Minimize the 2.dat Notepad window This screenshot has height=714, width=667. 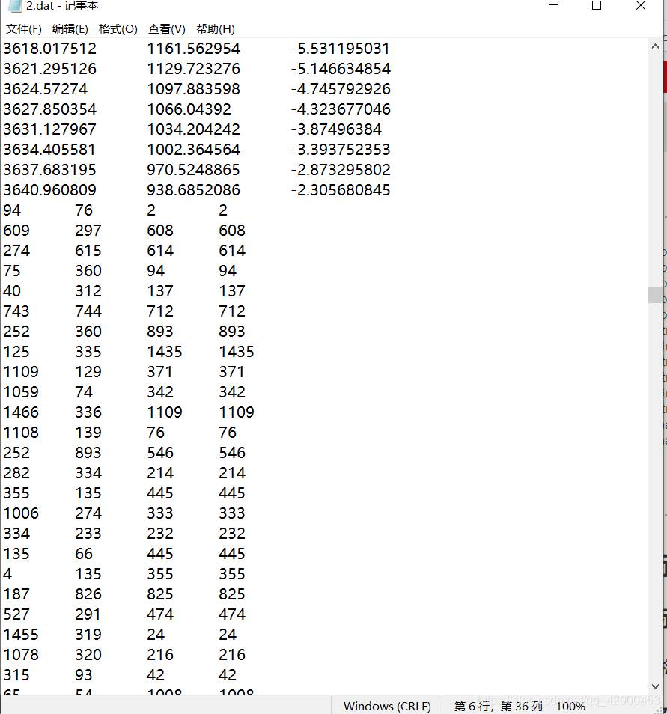(x=553, y=5)
